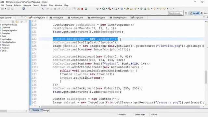The width and height of the screenshot is (208, 117).
Task: Switch to the Source tab at editor bottom
Action: point(34,110)
